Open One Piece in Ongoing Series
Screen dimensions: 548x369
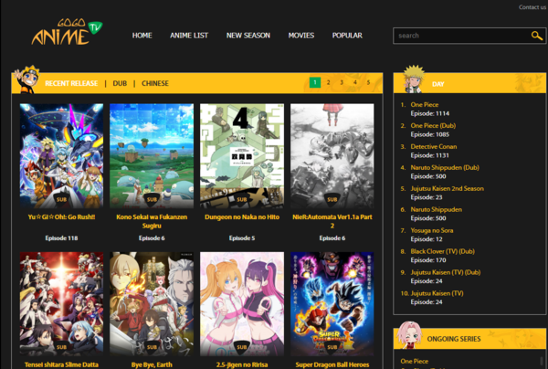414,361
